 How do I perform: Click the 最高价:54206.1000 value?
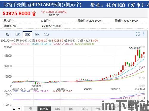coord(89,21)
